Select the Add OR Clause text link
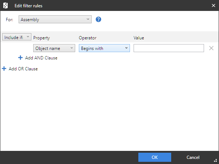 pyautogui.click(x=23, y=69)
